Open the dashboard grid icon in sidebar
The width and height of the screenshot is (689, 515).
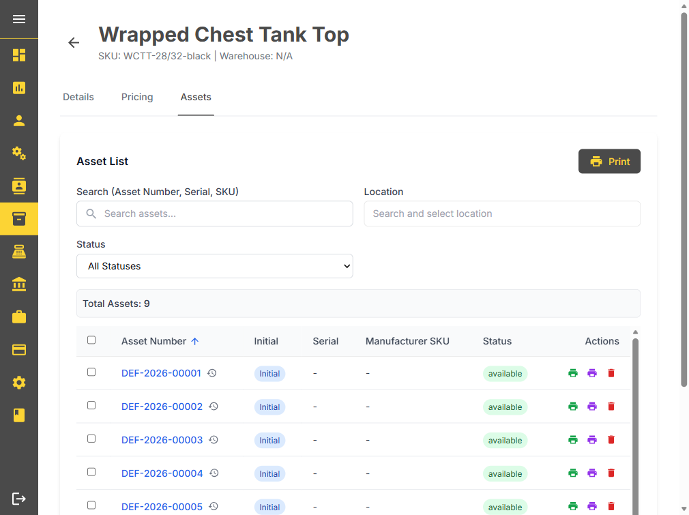coord(19,55)
